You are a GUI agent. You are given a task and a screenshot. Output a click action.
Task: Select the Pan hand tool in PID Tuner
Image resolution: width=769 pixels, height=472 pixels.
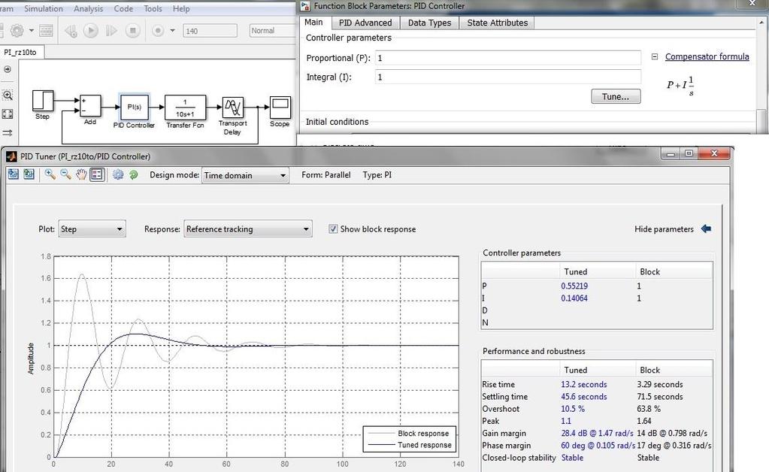(x=81, y=174)
